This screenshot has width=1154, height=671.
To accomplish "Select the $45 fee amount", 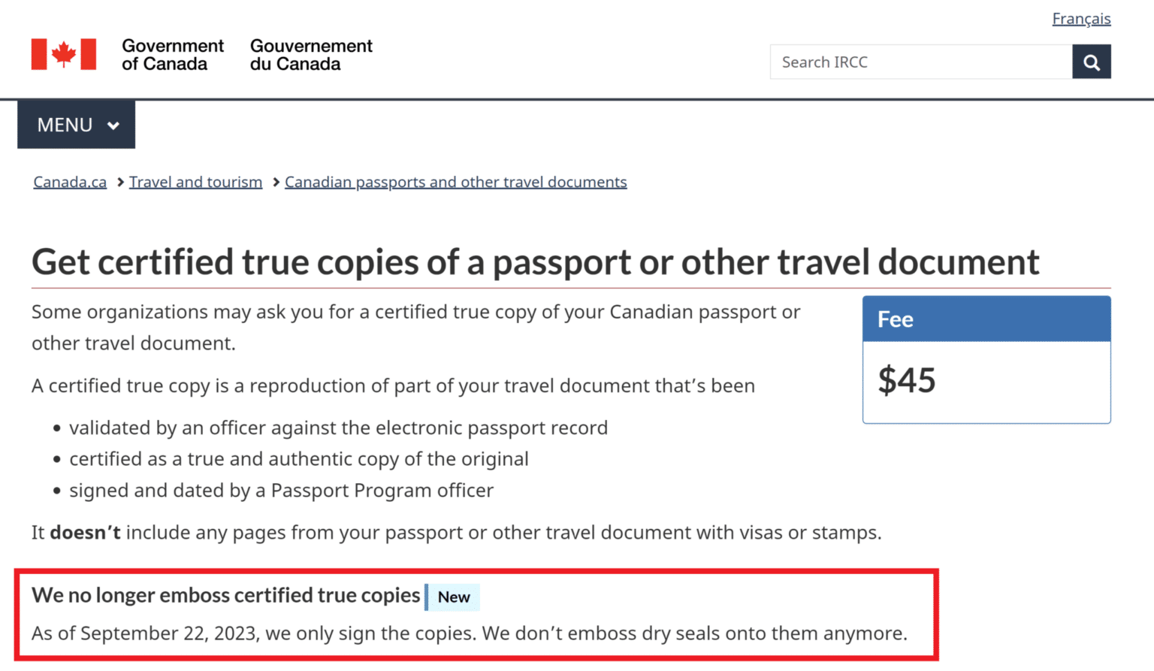I will click(906, 381).
